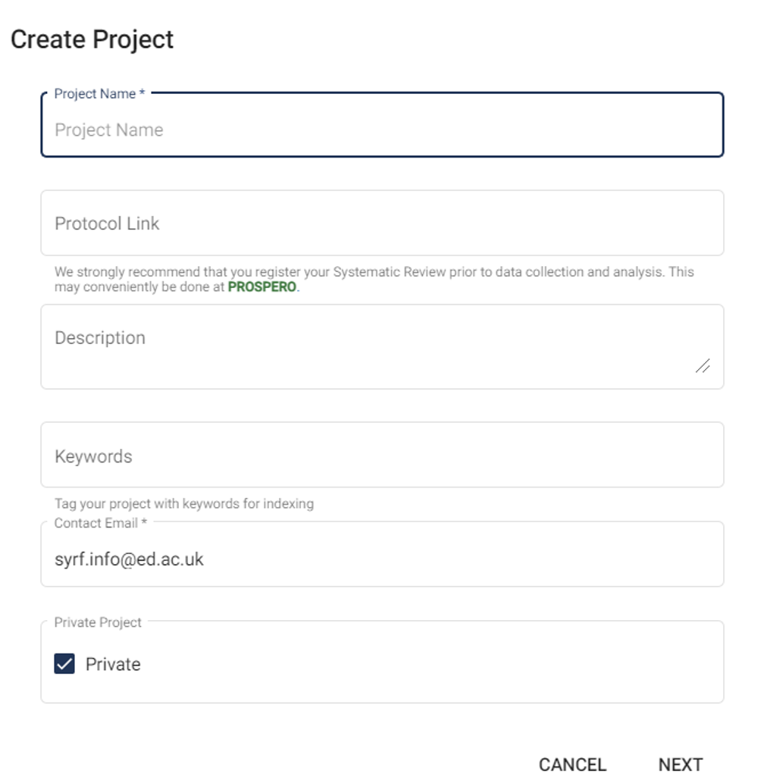Screen dimensions: 783x783
Task: Click the keywords indexing hint text
Action: point(183,503)
